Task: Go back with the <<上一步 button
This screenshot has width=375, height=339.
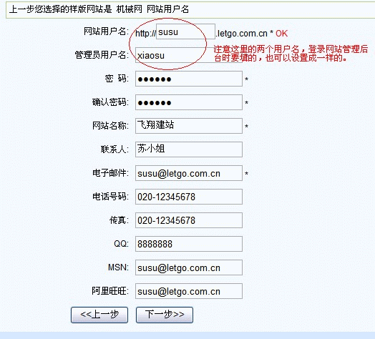Action: [x=99, y=315]
